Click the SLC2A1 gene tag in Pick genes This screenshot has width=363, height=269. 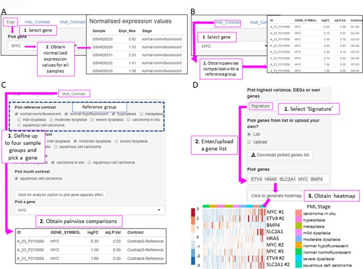click(x=288, y=179)
